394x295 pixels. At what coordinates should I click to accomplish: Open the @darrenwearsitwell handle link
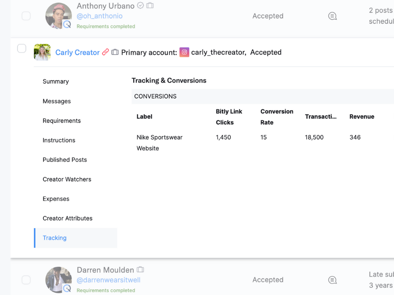[x=108, y=280]
